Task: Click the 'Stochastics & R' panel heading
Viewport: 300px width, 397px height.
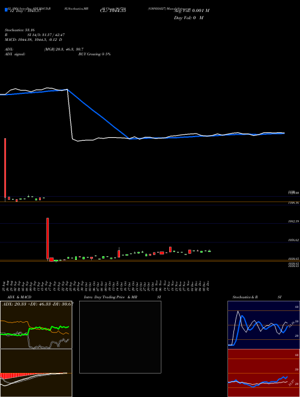Action: pos(245,297)
